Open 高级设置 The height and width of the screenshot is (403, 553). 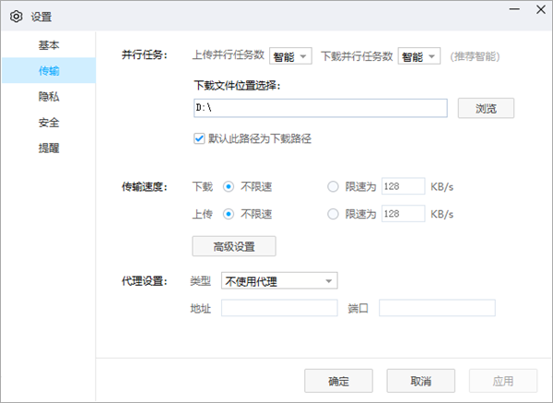coord(233,246)
